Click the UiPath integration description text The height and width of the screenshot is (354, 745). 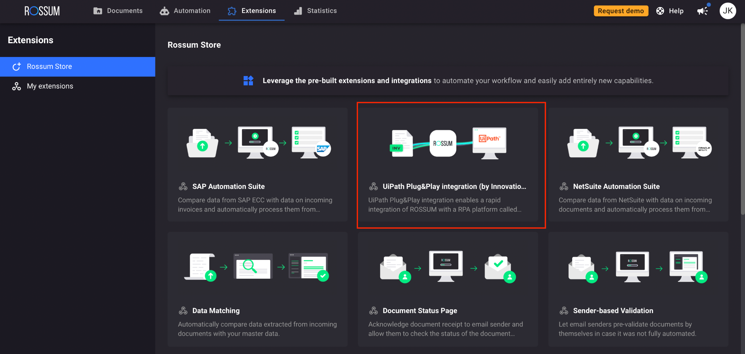445,205
